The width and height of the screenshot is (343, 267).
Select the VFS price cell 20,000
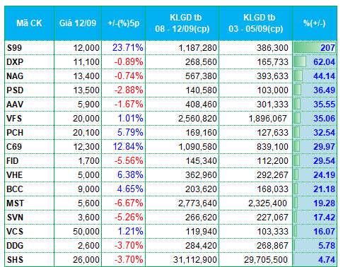point(78,119)
